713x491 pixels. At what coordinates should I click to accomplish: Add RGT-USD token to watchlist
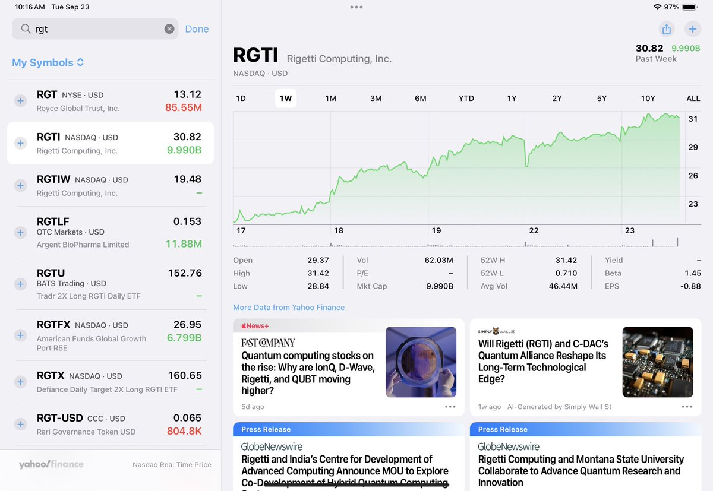20,425
